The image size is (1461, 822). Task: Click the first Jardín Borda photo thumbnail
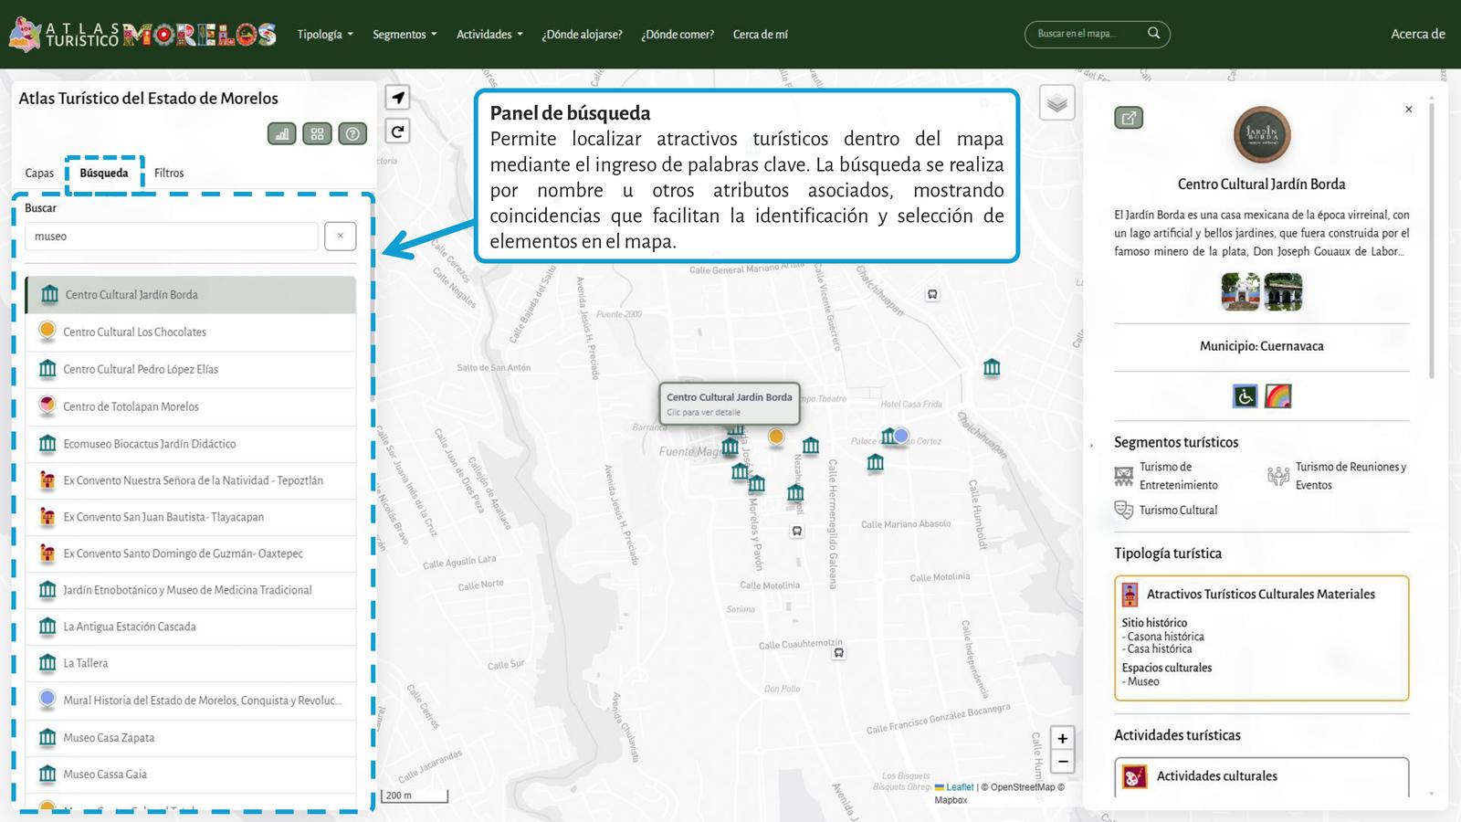coord(1240,292)
